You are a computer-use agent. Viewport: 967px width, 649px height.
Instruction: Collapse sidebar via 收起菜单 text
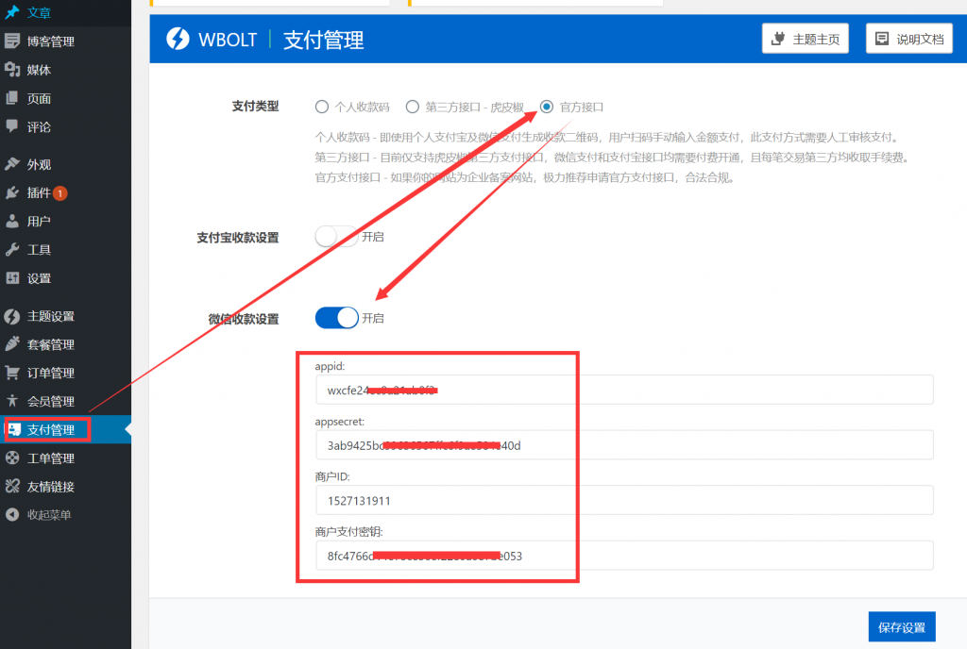49,515
